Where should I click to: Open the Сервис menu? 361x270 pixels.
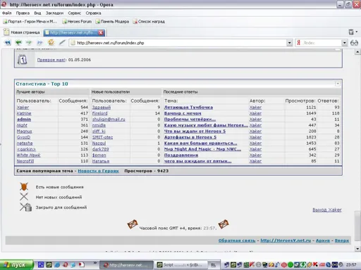pyautogui.click(x=75, y=13)
